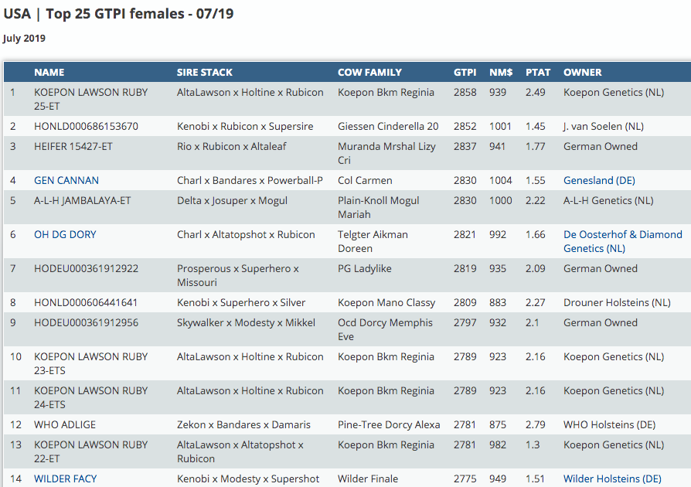Sort by the GTPI column header
This screenshot has width=691, height=487.
click(x=465, y=72)
